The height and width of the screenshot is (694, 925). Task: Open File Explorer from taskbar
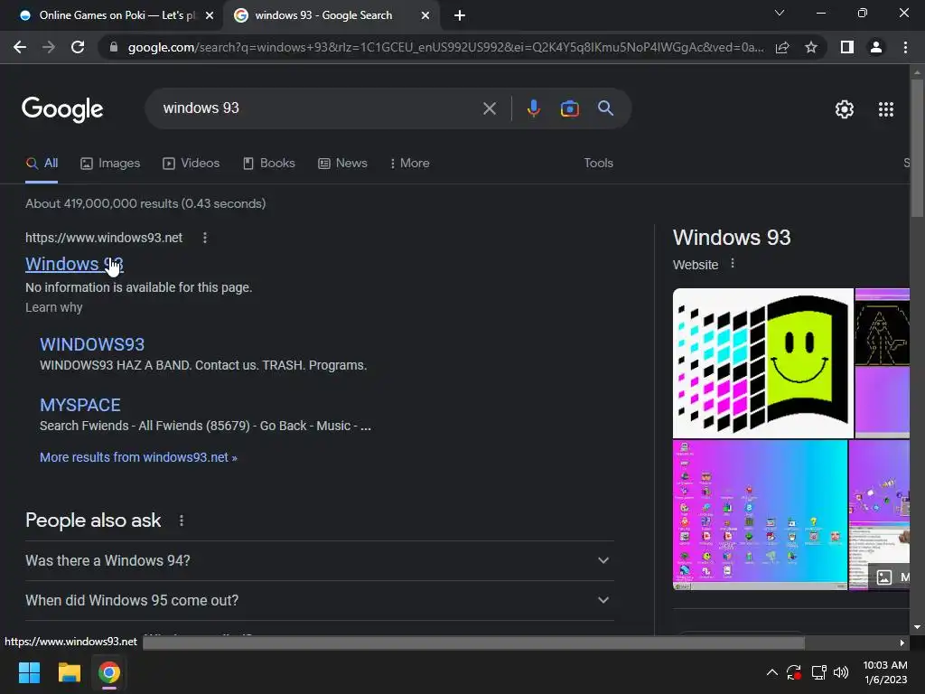pos(69,672)
